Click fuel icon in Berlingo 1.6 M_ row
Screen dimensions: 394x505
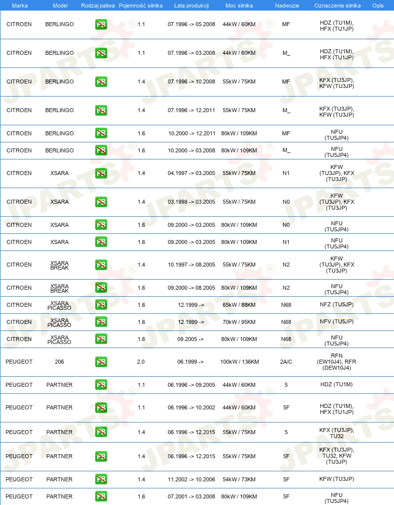[x=101, y=150]
